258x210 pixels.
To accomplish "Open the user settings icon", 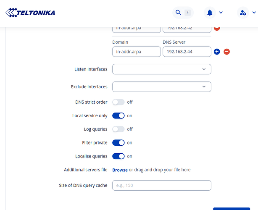I will coord(242,13).
